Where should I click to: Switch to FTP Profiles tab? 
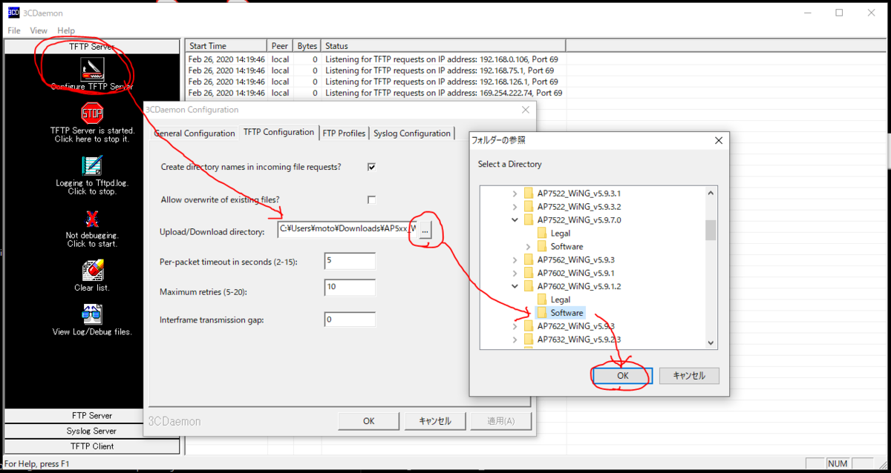point(344,133)
